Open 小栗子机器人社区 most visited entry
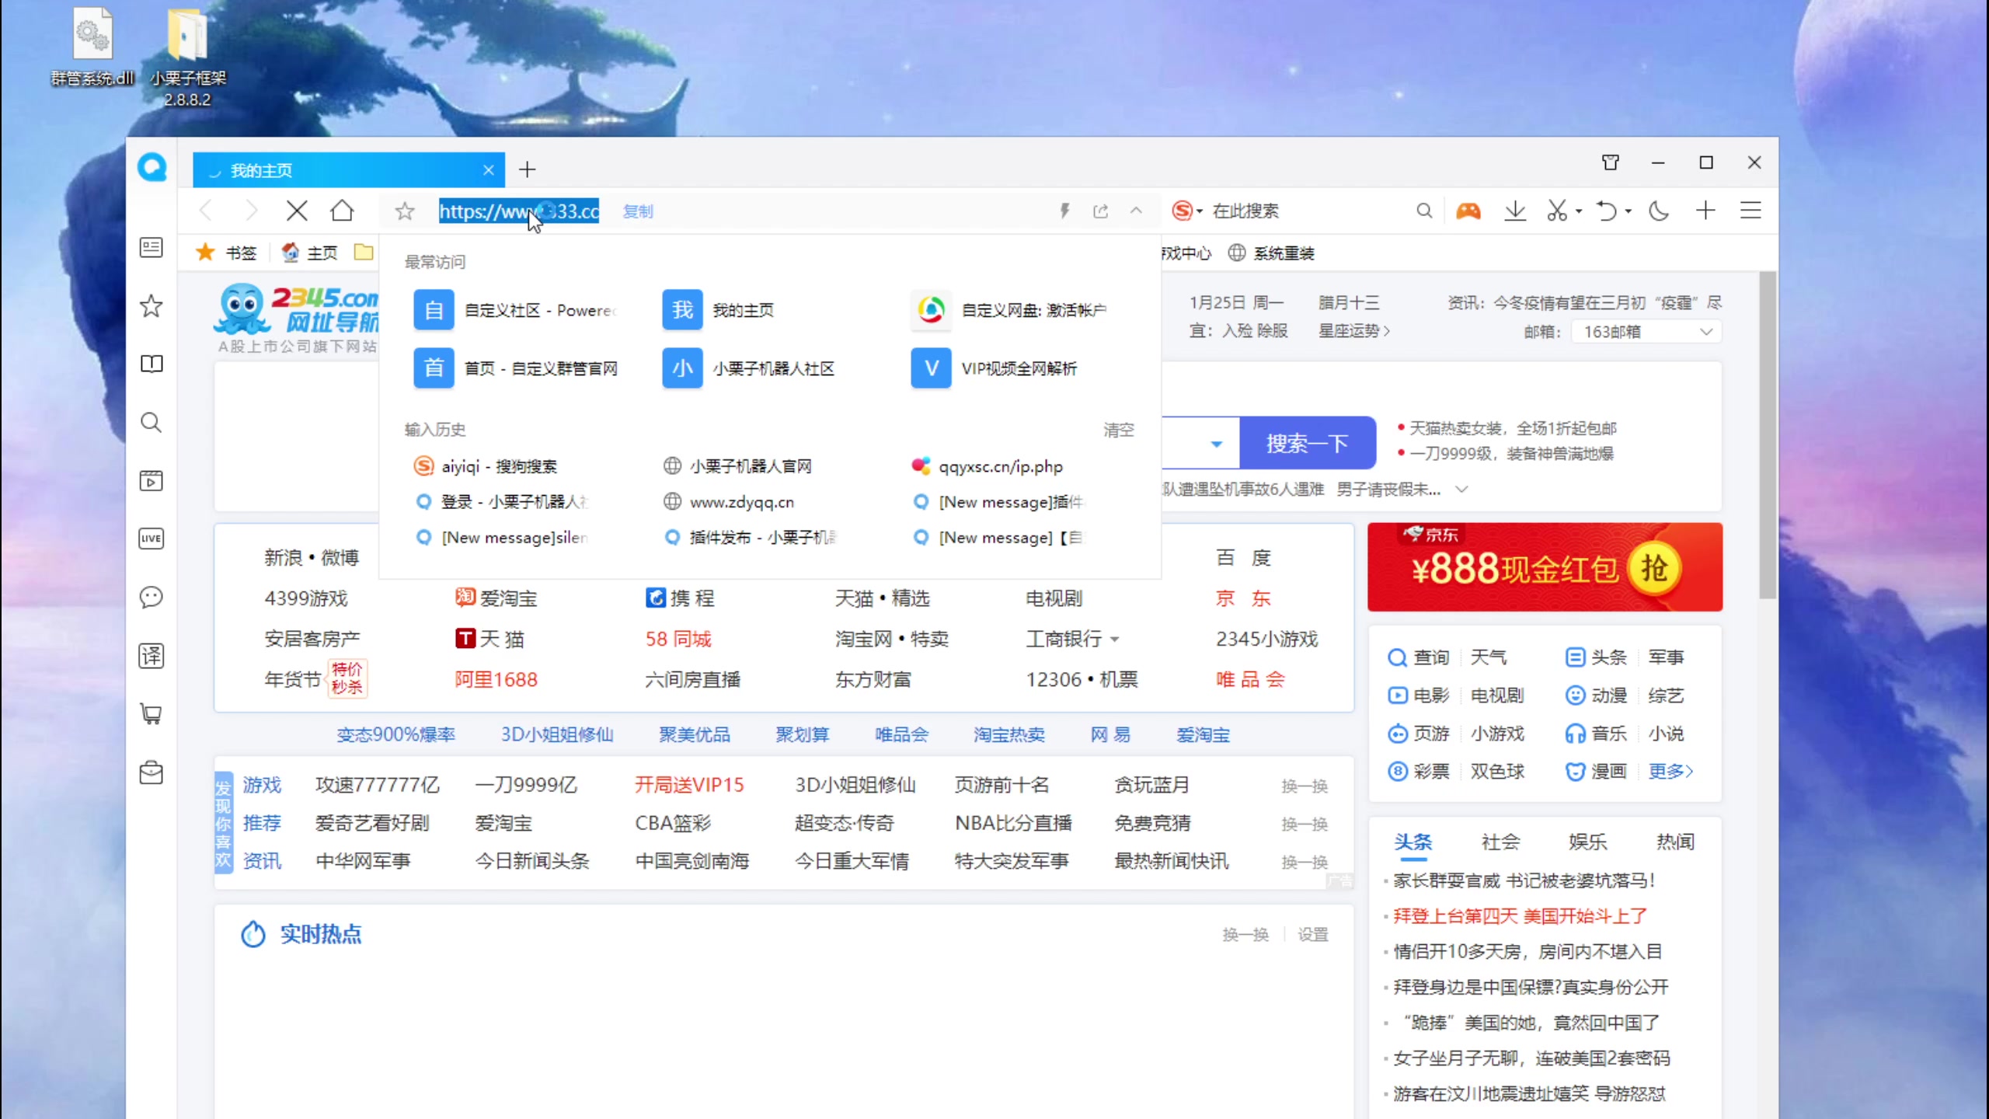The image size is (1989, 1119). point(749,368)
